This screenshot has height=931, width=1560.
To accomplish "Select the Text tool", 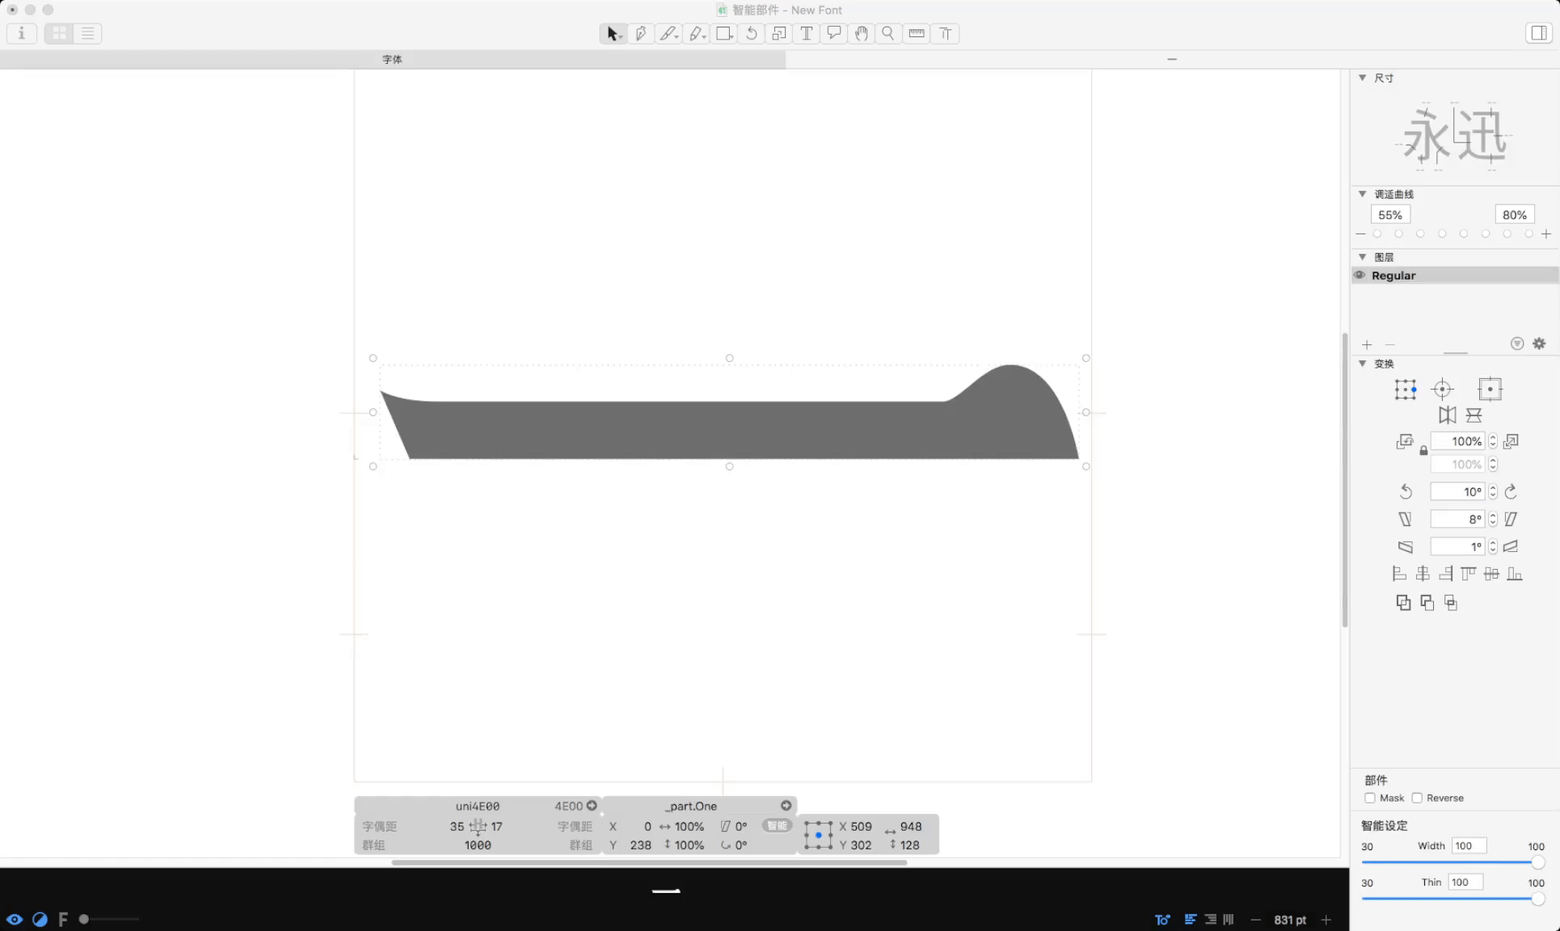I will 806,33.
